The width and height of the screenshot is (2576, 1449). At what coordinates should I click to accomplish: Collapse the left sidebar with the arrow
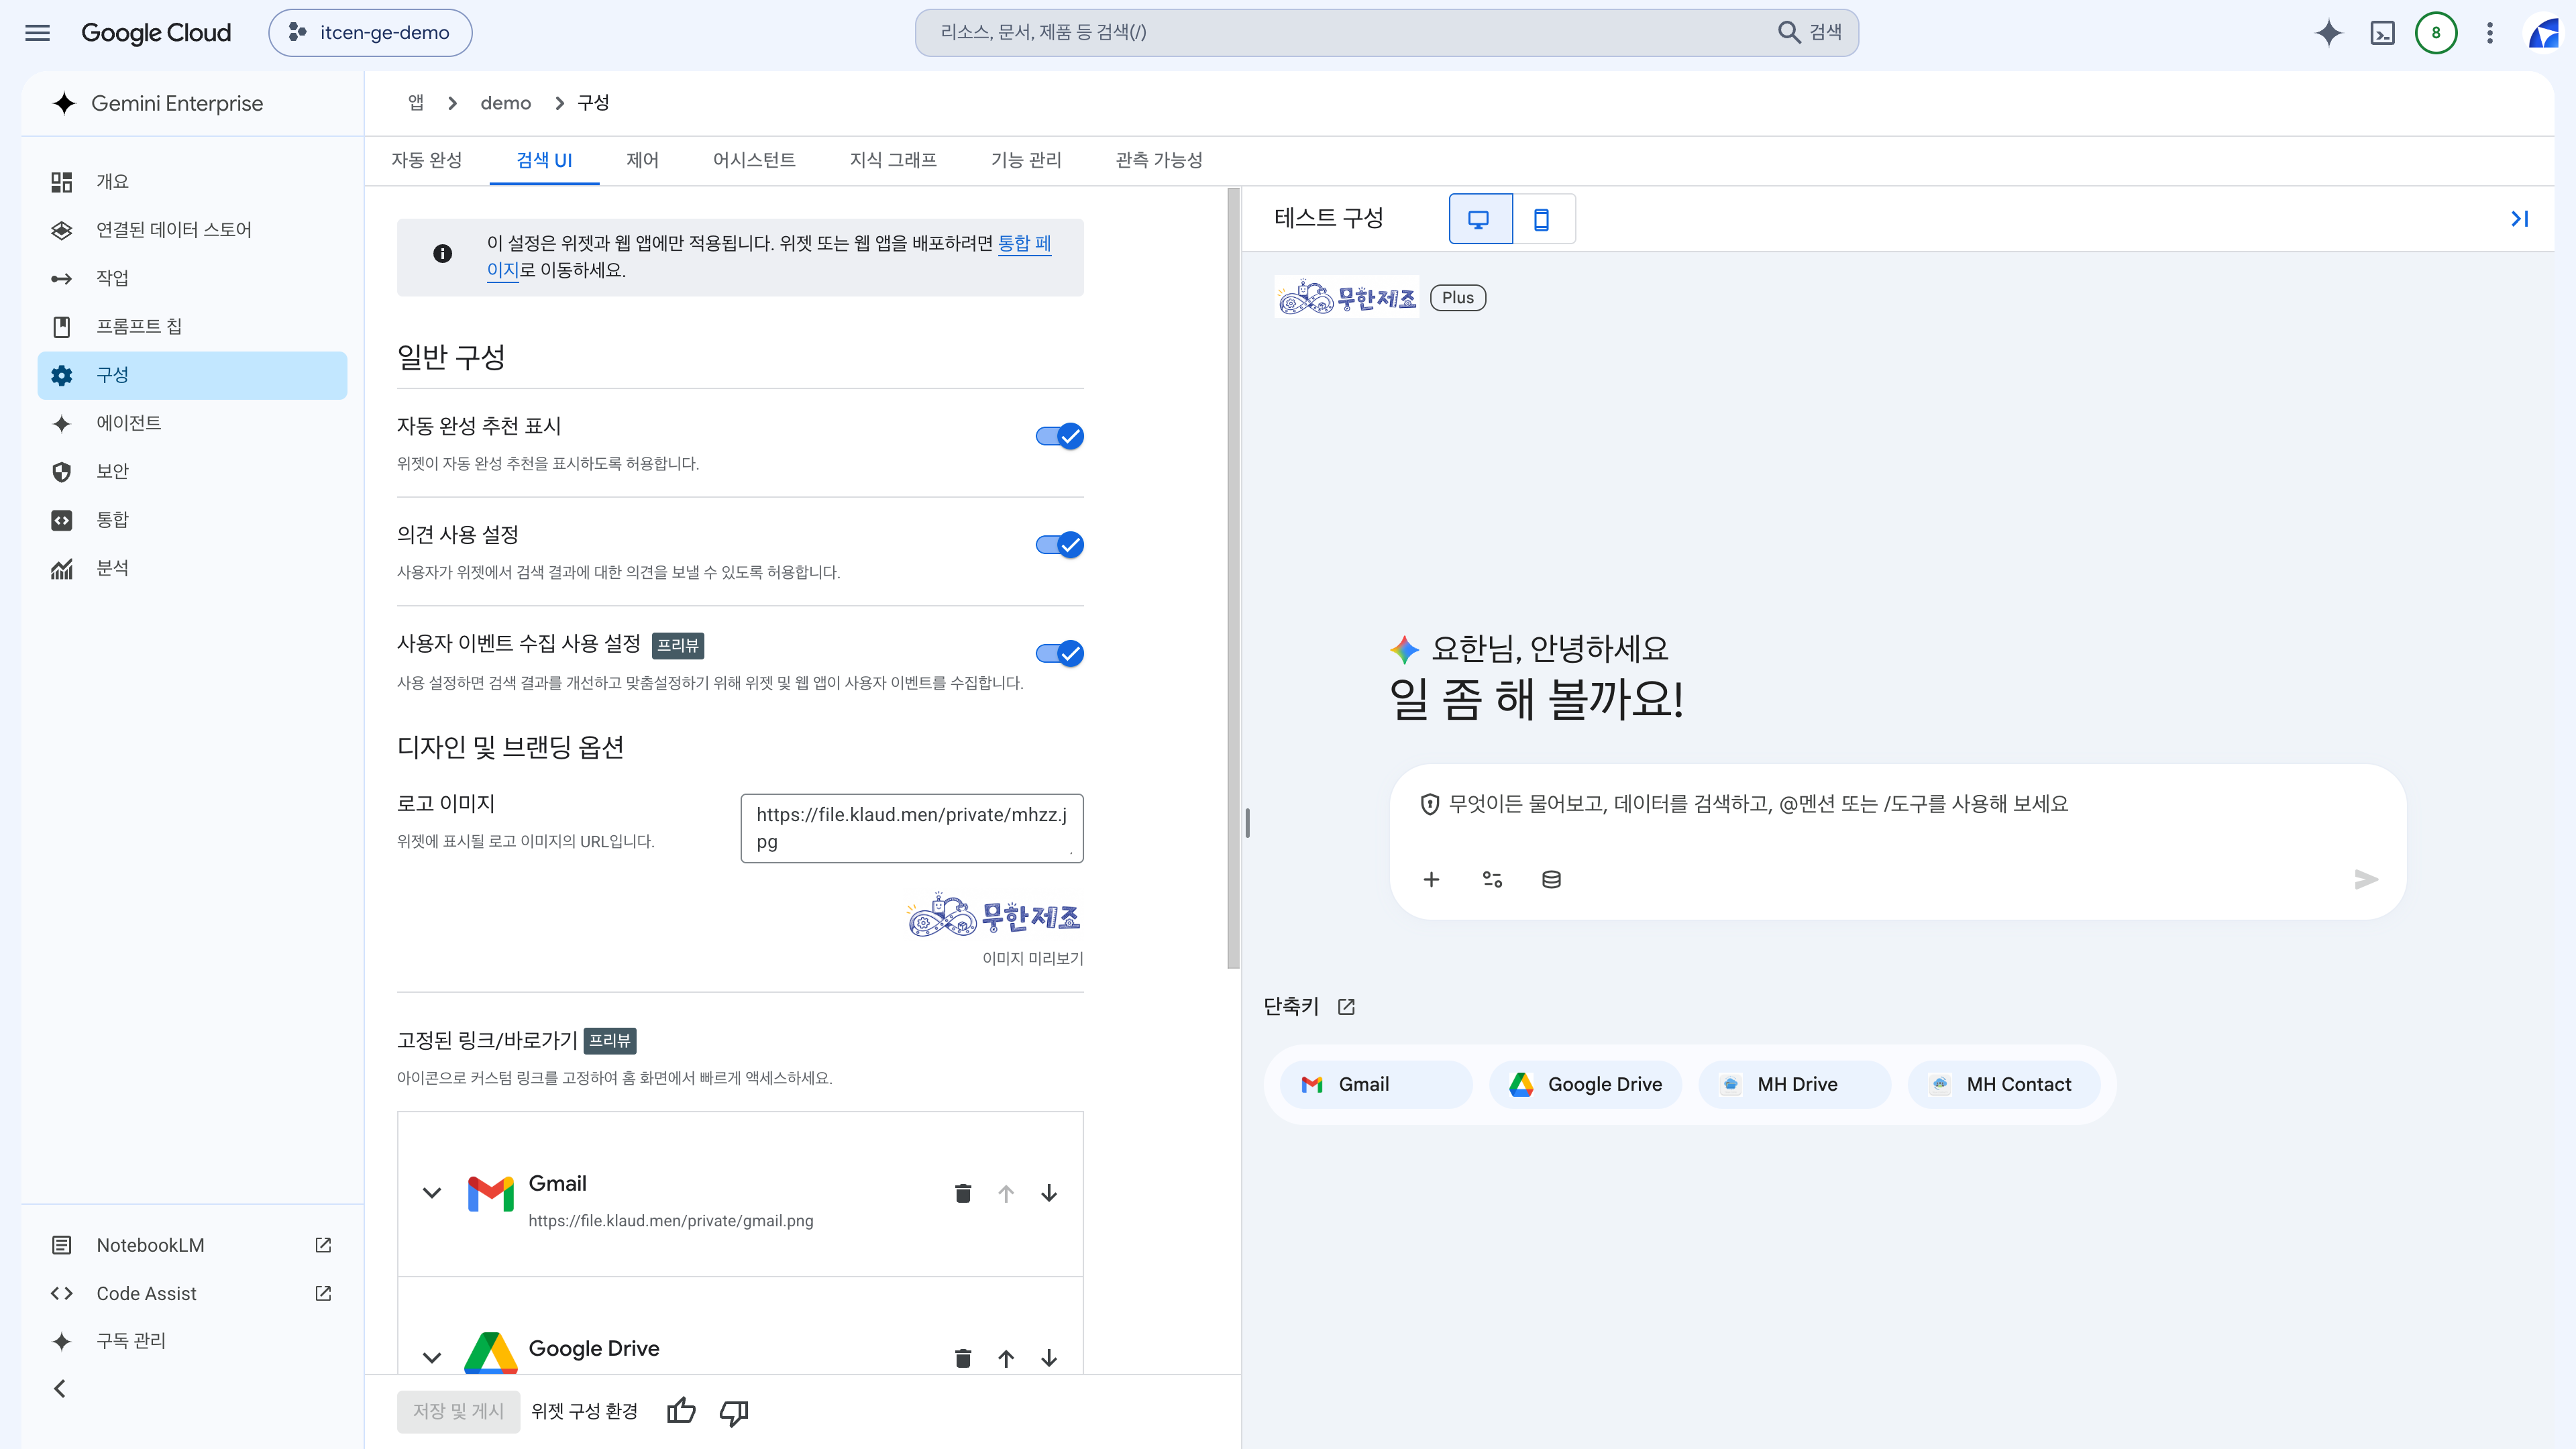click(x=60, y=1389)
